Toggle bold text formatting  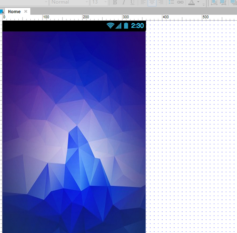[x=115, y=2]
